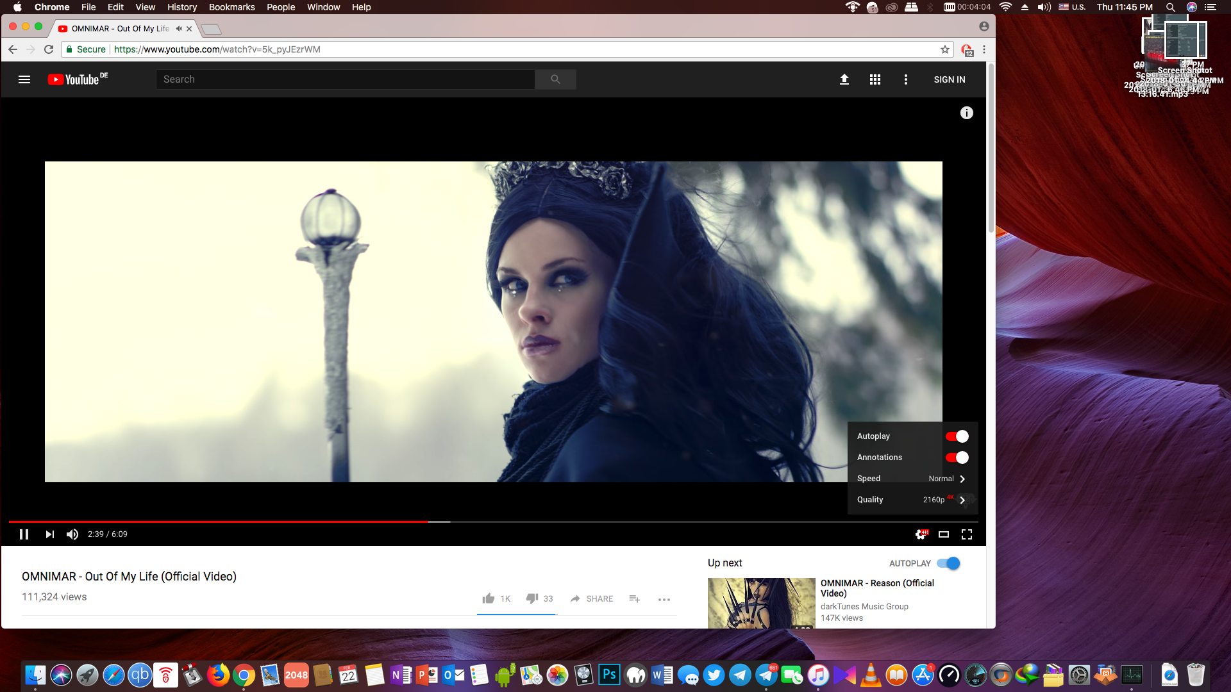
Task: Open OMNIMAR - Reason video title link
Action: click(x=877, y=588)
